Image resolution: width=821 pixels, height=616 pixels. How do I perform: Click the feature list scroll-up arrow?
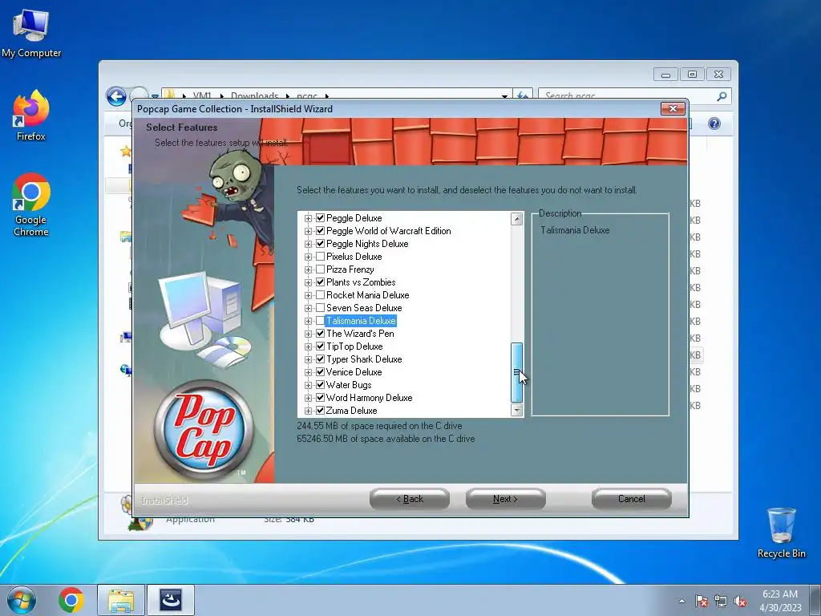(517, 218)
